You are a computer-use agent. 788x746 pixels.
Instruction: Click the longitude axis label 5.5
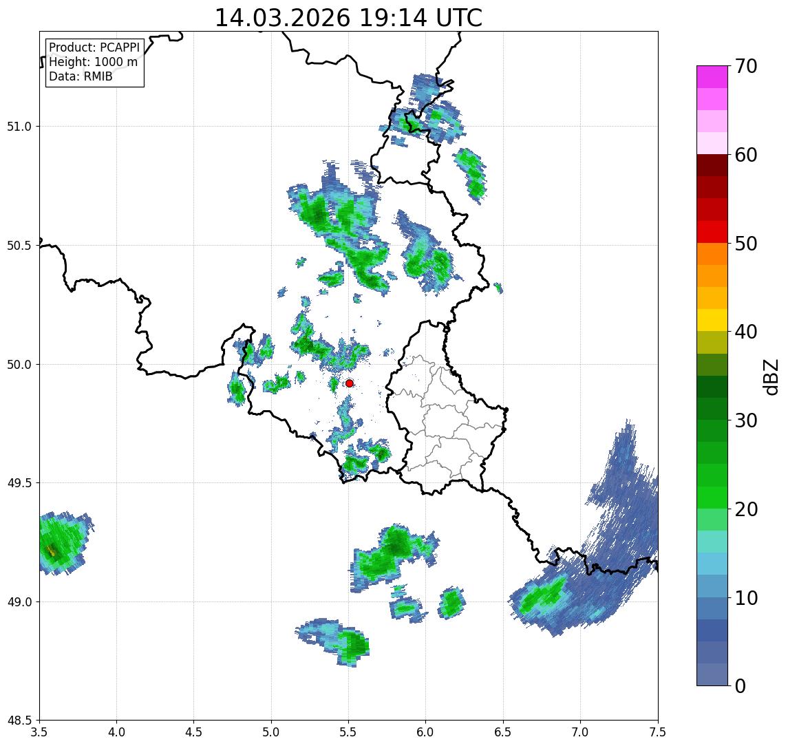point(349,732)
